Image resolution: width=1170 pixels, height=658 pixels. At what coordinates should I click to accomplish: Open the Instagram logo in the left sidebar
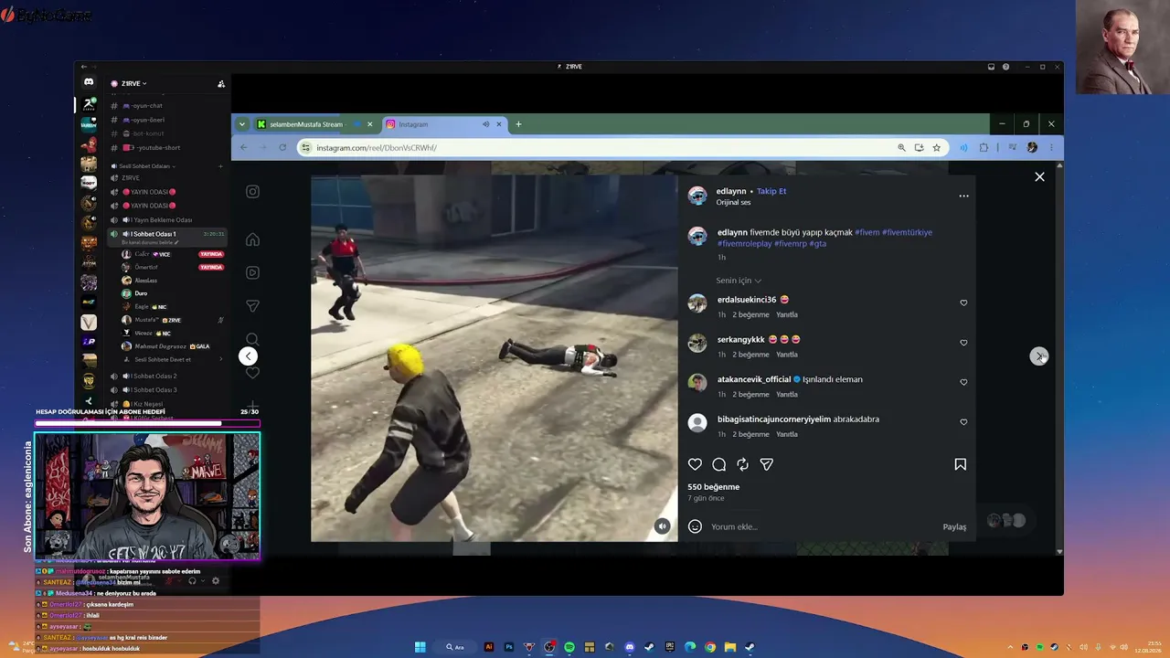[252, 192]
